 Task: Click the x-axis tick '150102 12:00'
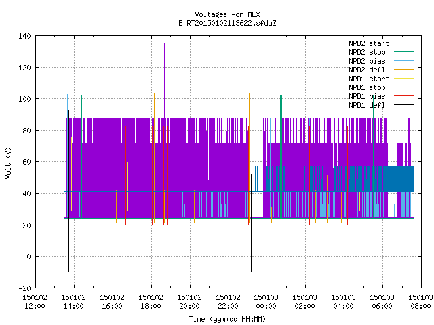point(35,302)
